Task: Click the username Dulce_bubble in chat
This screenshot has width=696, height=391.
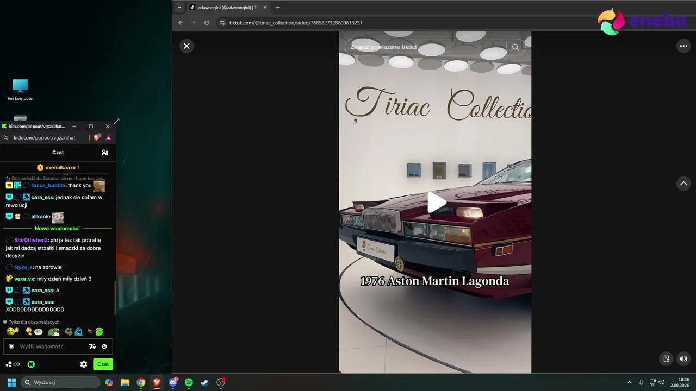Action: click(x=48, y=186)
